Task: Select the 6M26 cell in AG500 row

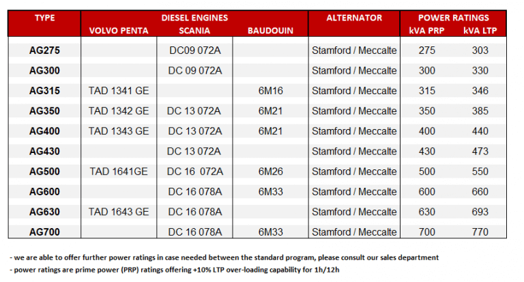Action: 270,171
